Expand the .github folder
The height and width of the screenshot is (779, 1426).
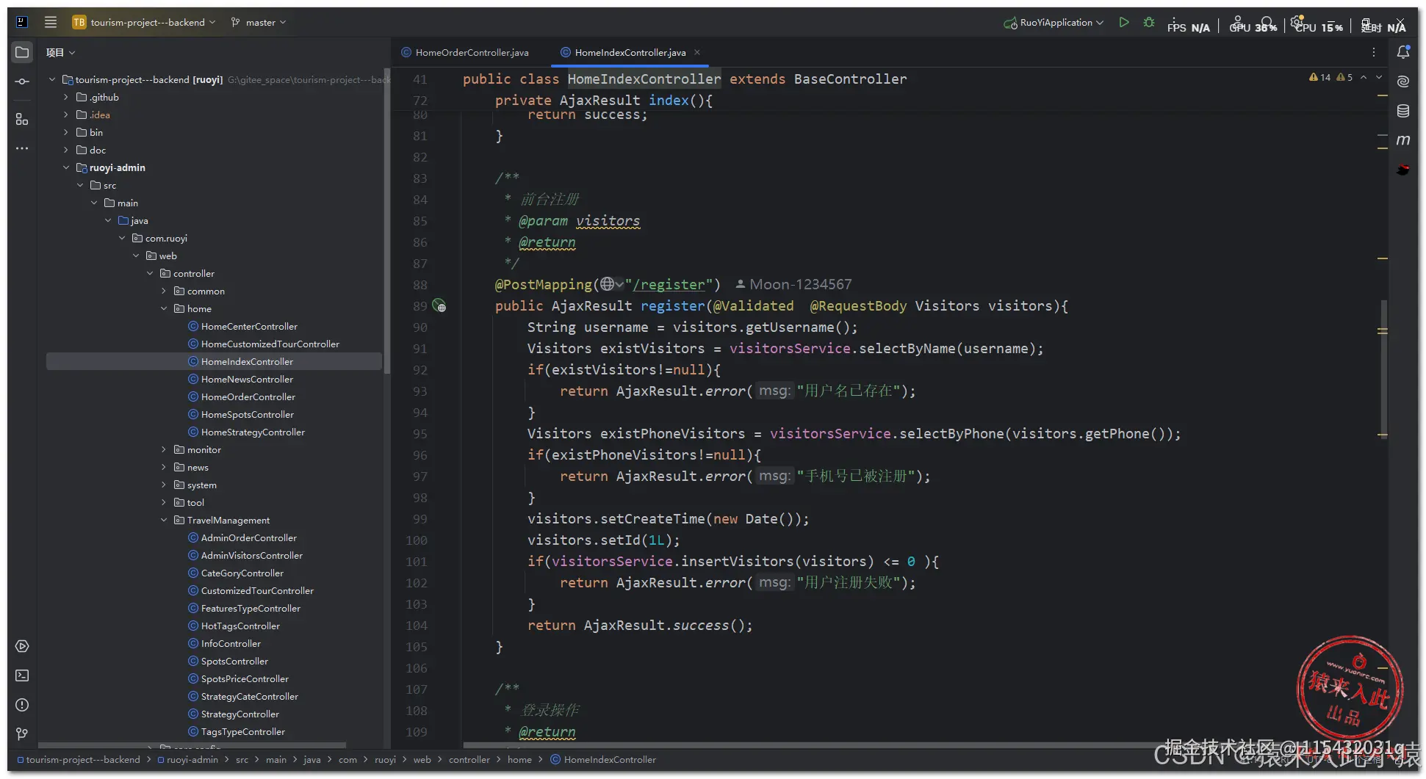click(66, 97)
